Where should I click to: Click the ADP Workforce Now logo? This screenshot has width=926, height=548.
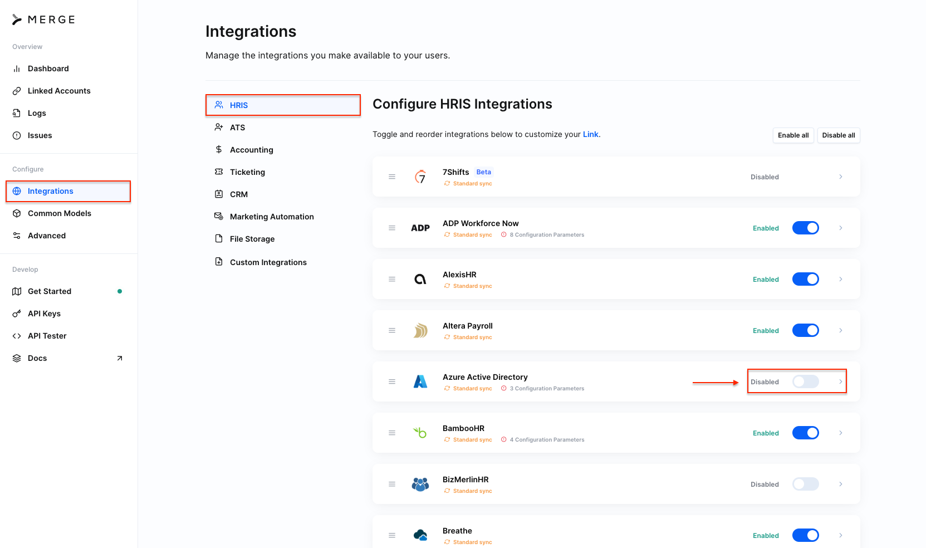coord(420,228)
